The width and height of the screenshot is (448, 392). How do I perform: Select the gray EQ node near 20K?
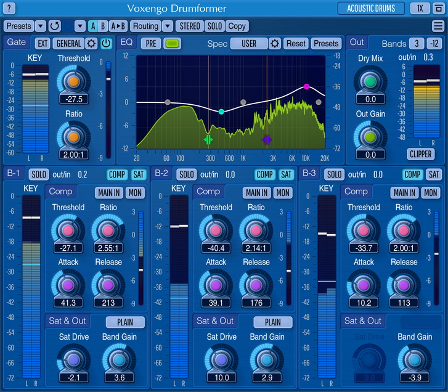[319, 102]
